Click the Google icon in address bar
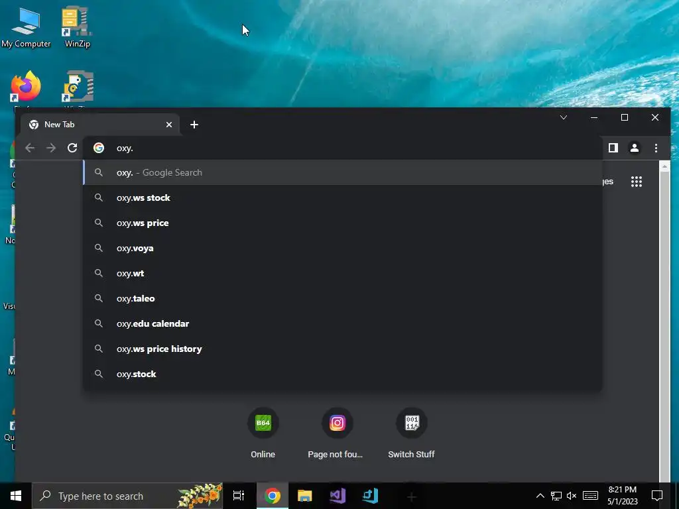 (99, 148)
